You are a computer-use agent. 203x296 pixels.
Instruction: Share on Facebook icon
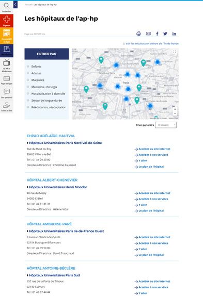pyautogui.click(x=157, y=34)
